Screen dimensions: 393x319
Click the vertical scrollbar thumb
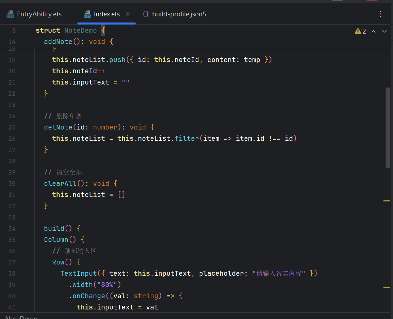coord(388,127)
